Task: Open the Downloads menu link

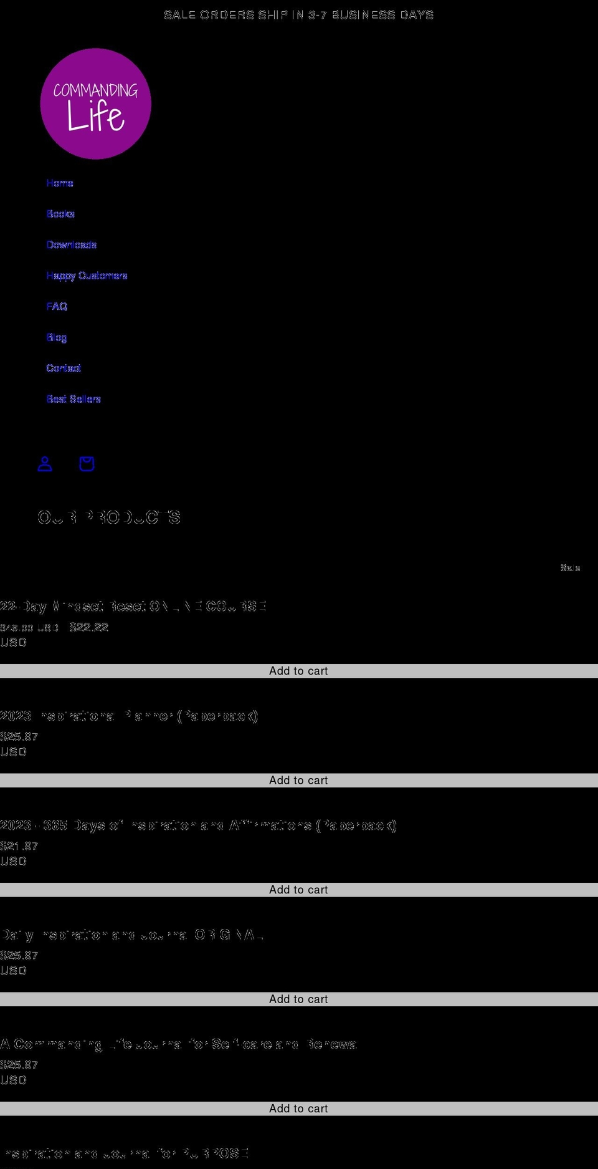Action: (x=72, y=244)
